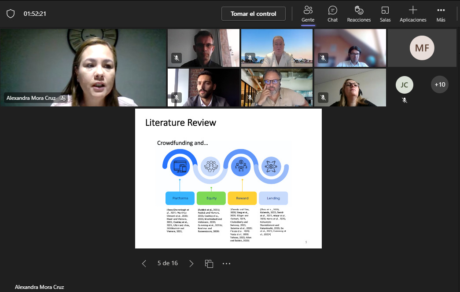Select the MF participant avatar
Screen dimensions: 460x292
point(422,48)
